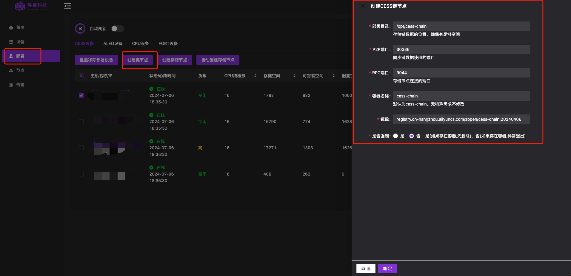This screenshot has width=571, height=276.
Task: Switch to the ALEO设备 tab
Action: pyautogui.click(x=113, y=44)
